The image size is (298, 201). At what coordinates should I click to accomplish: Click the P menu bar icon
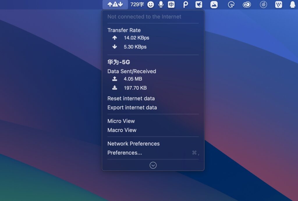tap(186, 4)
